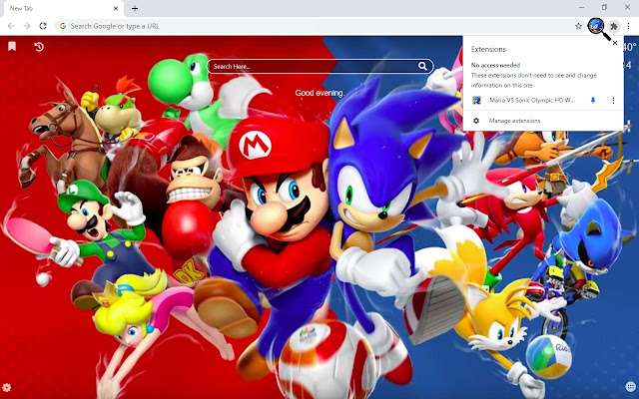The image size is (639, 399).
Task: Open more actions for the Mario VS Sonic extension
Action: pos(613,100)
